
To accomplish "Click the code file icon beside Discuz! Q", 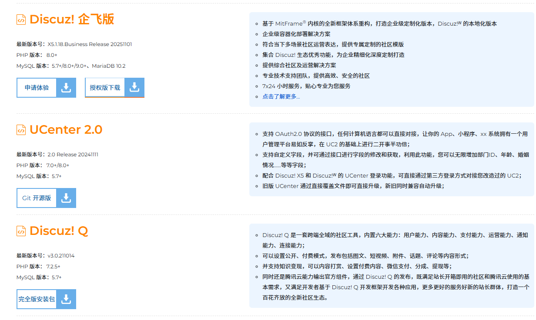I will pos(21,231).
